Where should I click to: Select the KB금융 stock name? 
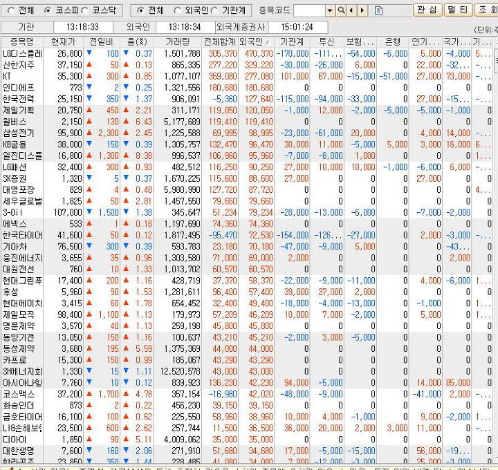pyautogui.click(x=15, y=144)
